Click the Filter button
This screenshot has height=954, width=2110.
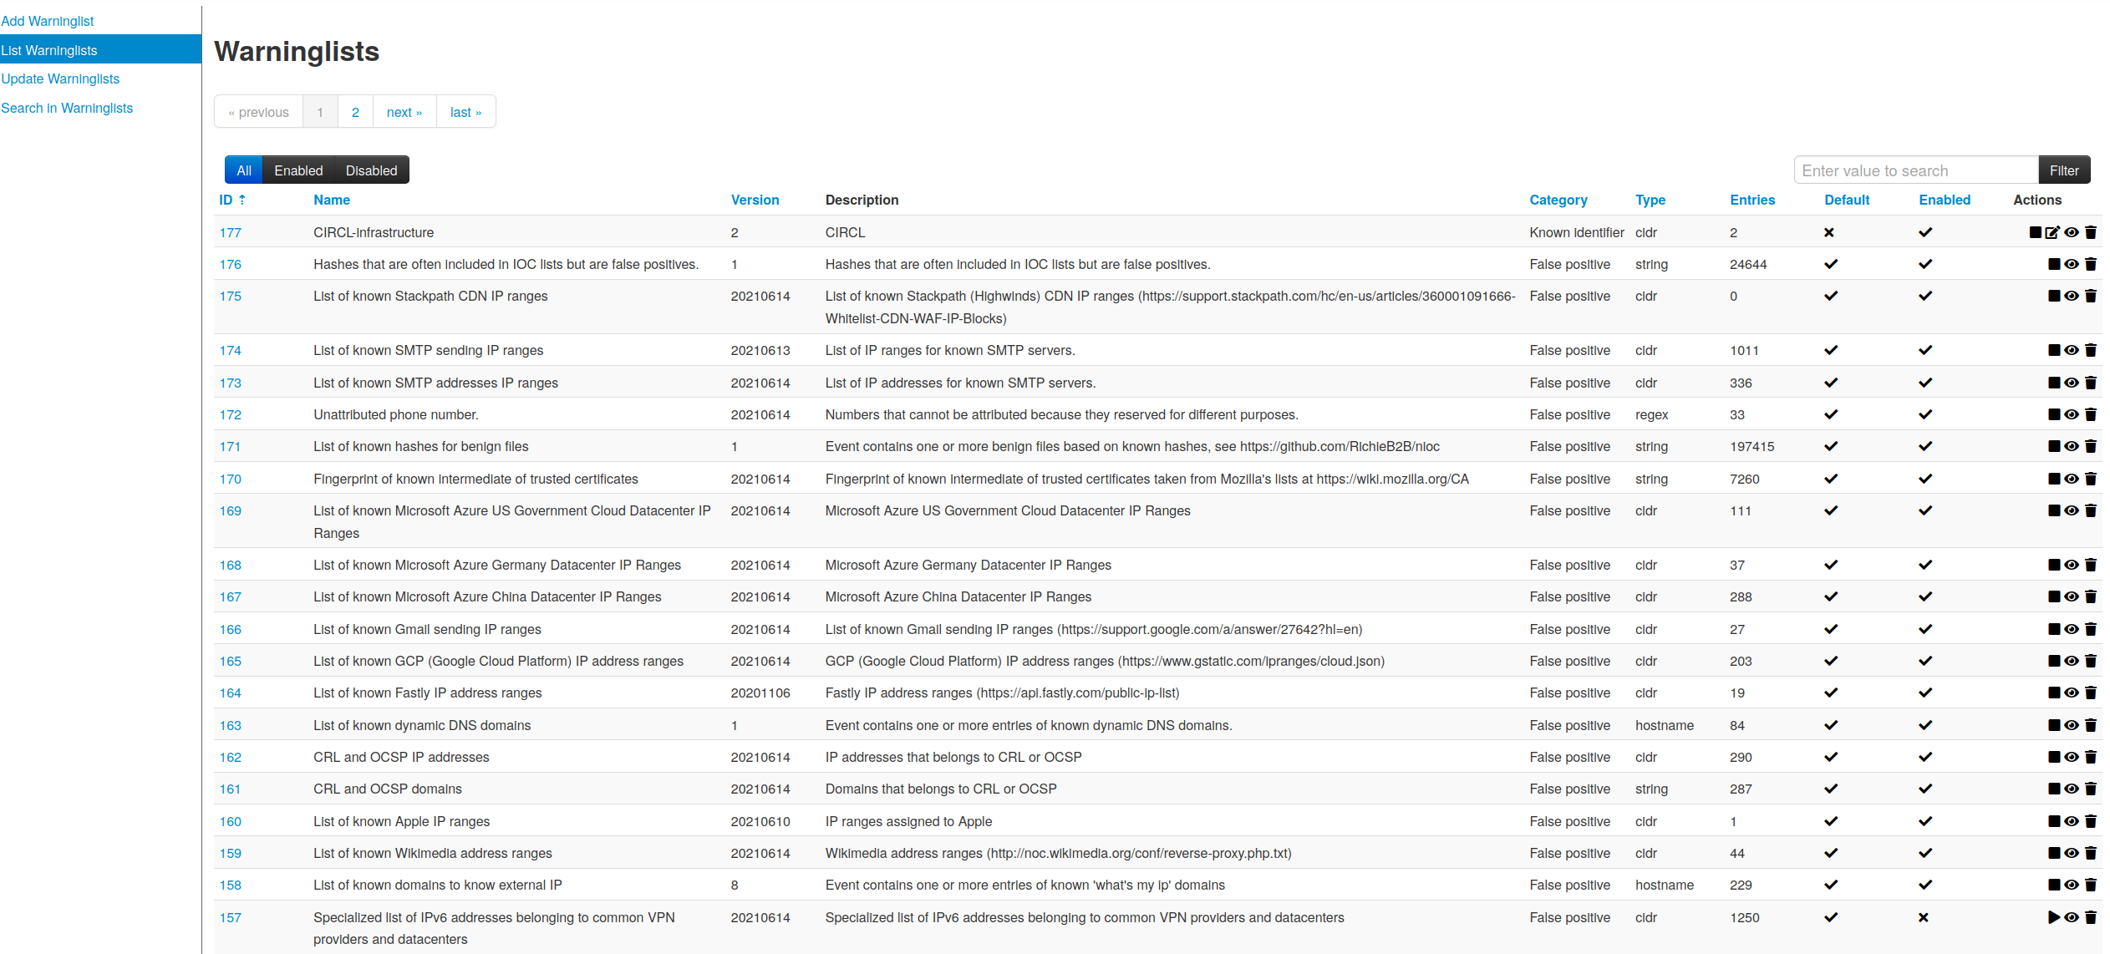(x=2063, y=170)
